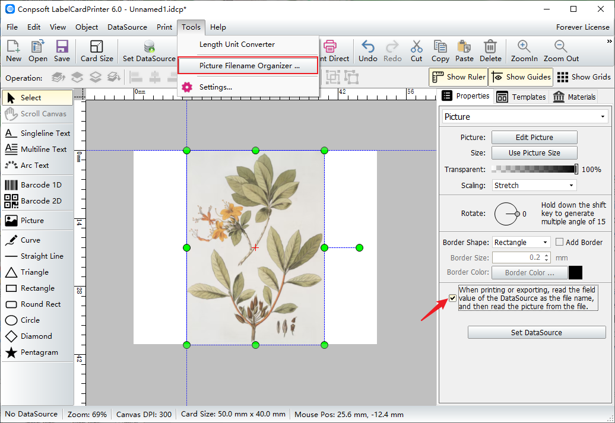Increase Border Size with the up arrow
This screenshot has height=423, width=615.
547,255
